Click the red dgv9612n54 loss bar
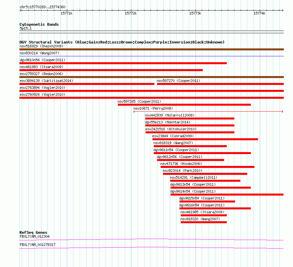This screenshot has height=267, width=293. click(191, 160)
